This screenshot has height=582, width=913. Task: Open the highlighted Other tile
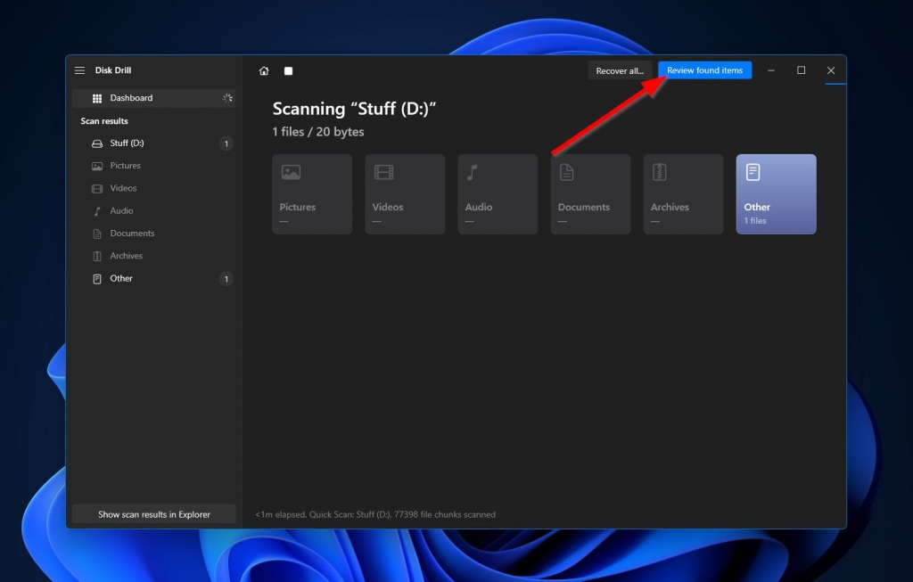pyautogui.click(x=776, y=194)
